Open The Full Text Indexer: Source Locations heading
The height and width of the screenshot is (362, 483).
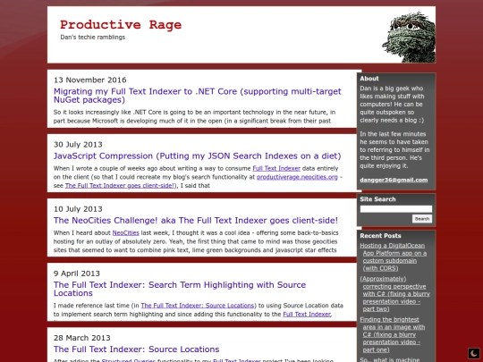pos(137,349)
